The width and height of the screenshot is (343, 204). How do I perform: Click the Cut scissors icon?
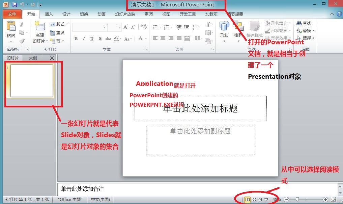tap(22, 24)
